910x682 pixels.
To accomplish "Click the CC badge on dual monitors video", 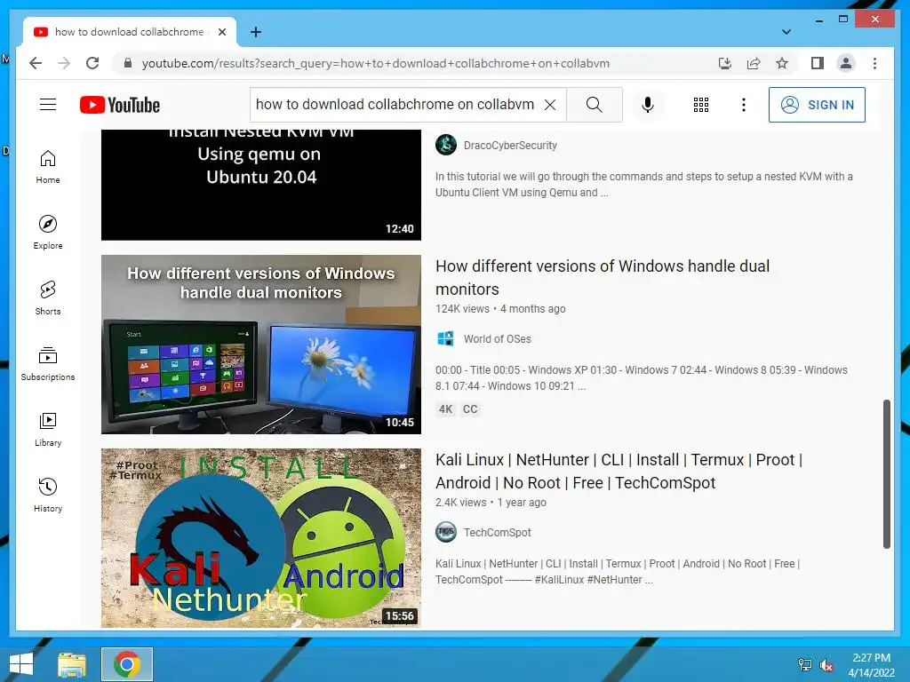I will [x=470, y=409].
